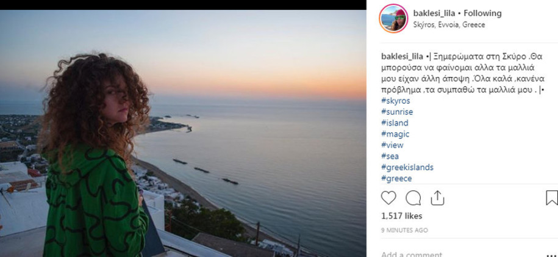Open the #skyros hashtag
Screen dimensions: 558x257
[x=396, y=101]
